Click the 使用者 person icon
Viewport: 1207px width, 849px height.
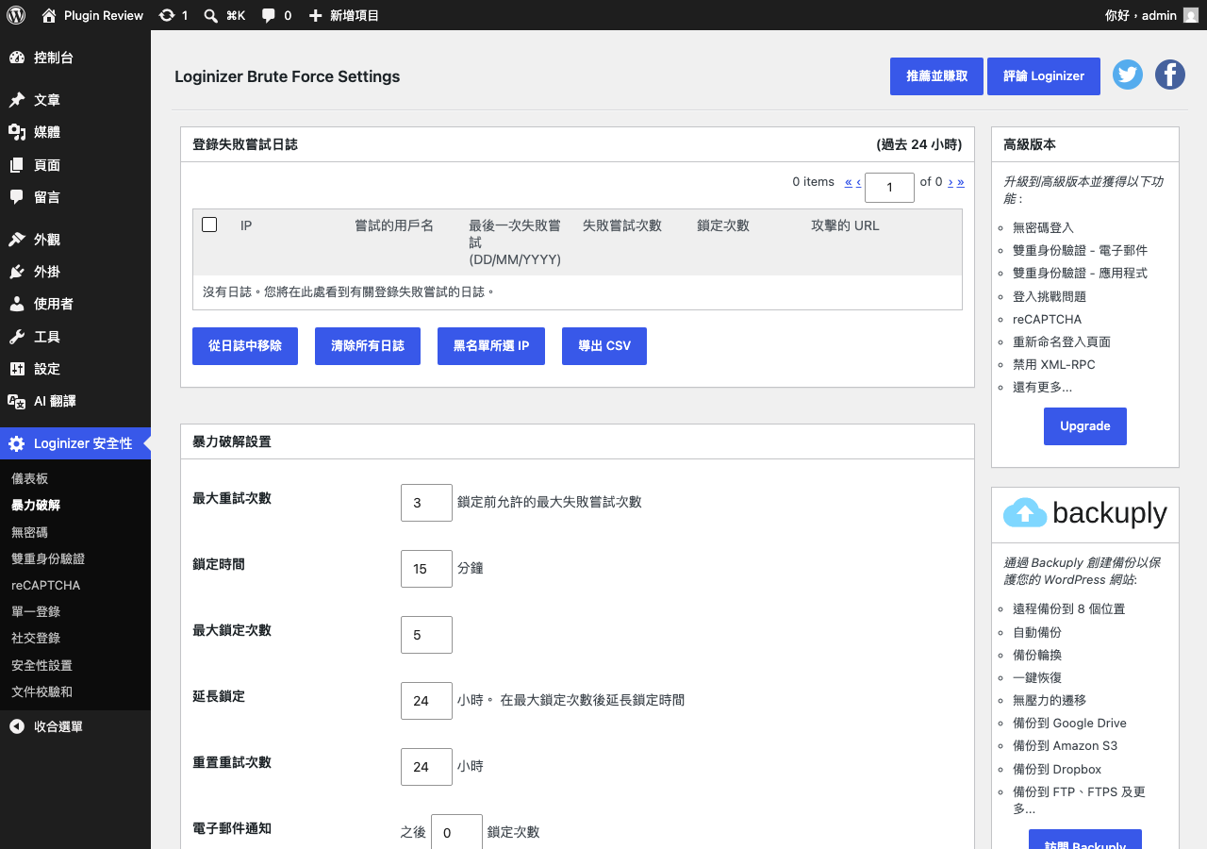click(17, 304)
